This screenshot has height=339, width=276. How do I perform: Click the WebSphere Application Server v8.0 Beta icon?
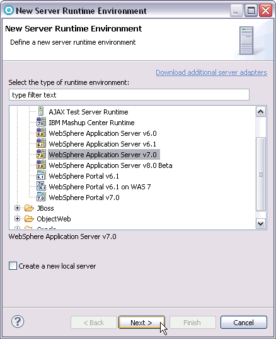pyautogui.click(x=41, y=165)
